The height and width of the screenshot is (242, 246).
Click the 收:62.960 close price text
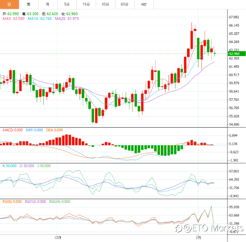70,14
